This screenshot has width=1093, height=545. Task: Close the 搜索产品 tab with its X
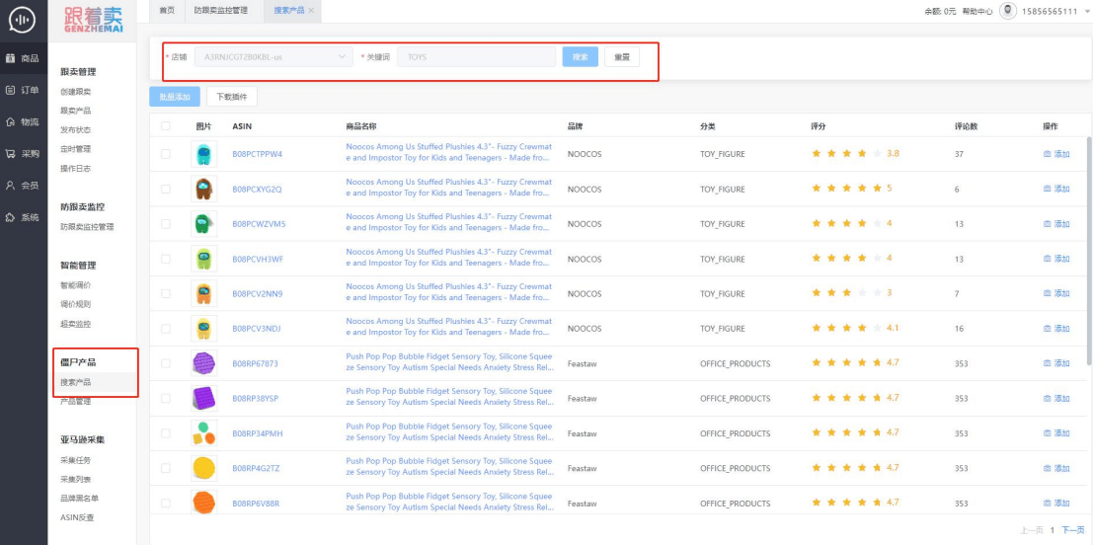pos(311,11)
